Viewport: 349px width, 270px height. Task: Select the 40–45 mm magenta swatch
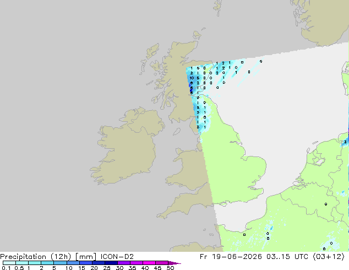click(x=149, y=263)
